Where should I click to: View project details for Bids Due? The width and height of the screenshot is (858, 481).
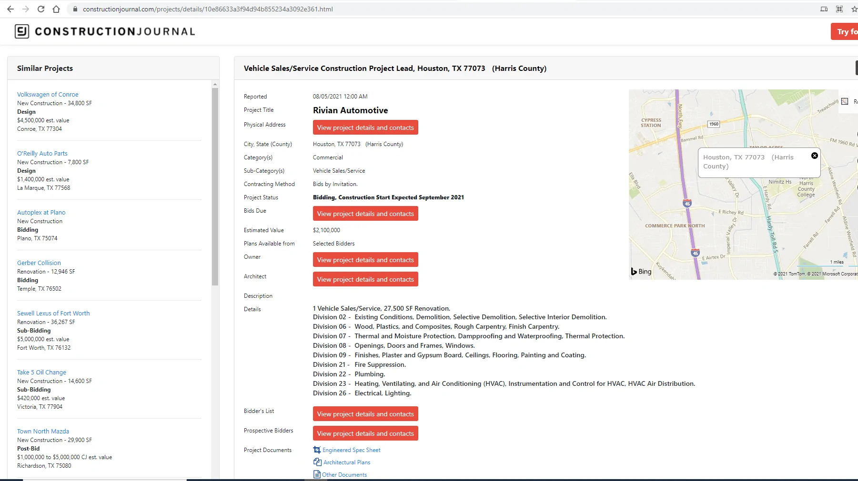coord(365,214)
